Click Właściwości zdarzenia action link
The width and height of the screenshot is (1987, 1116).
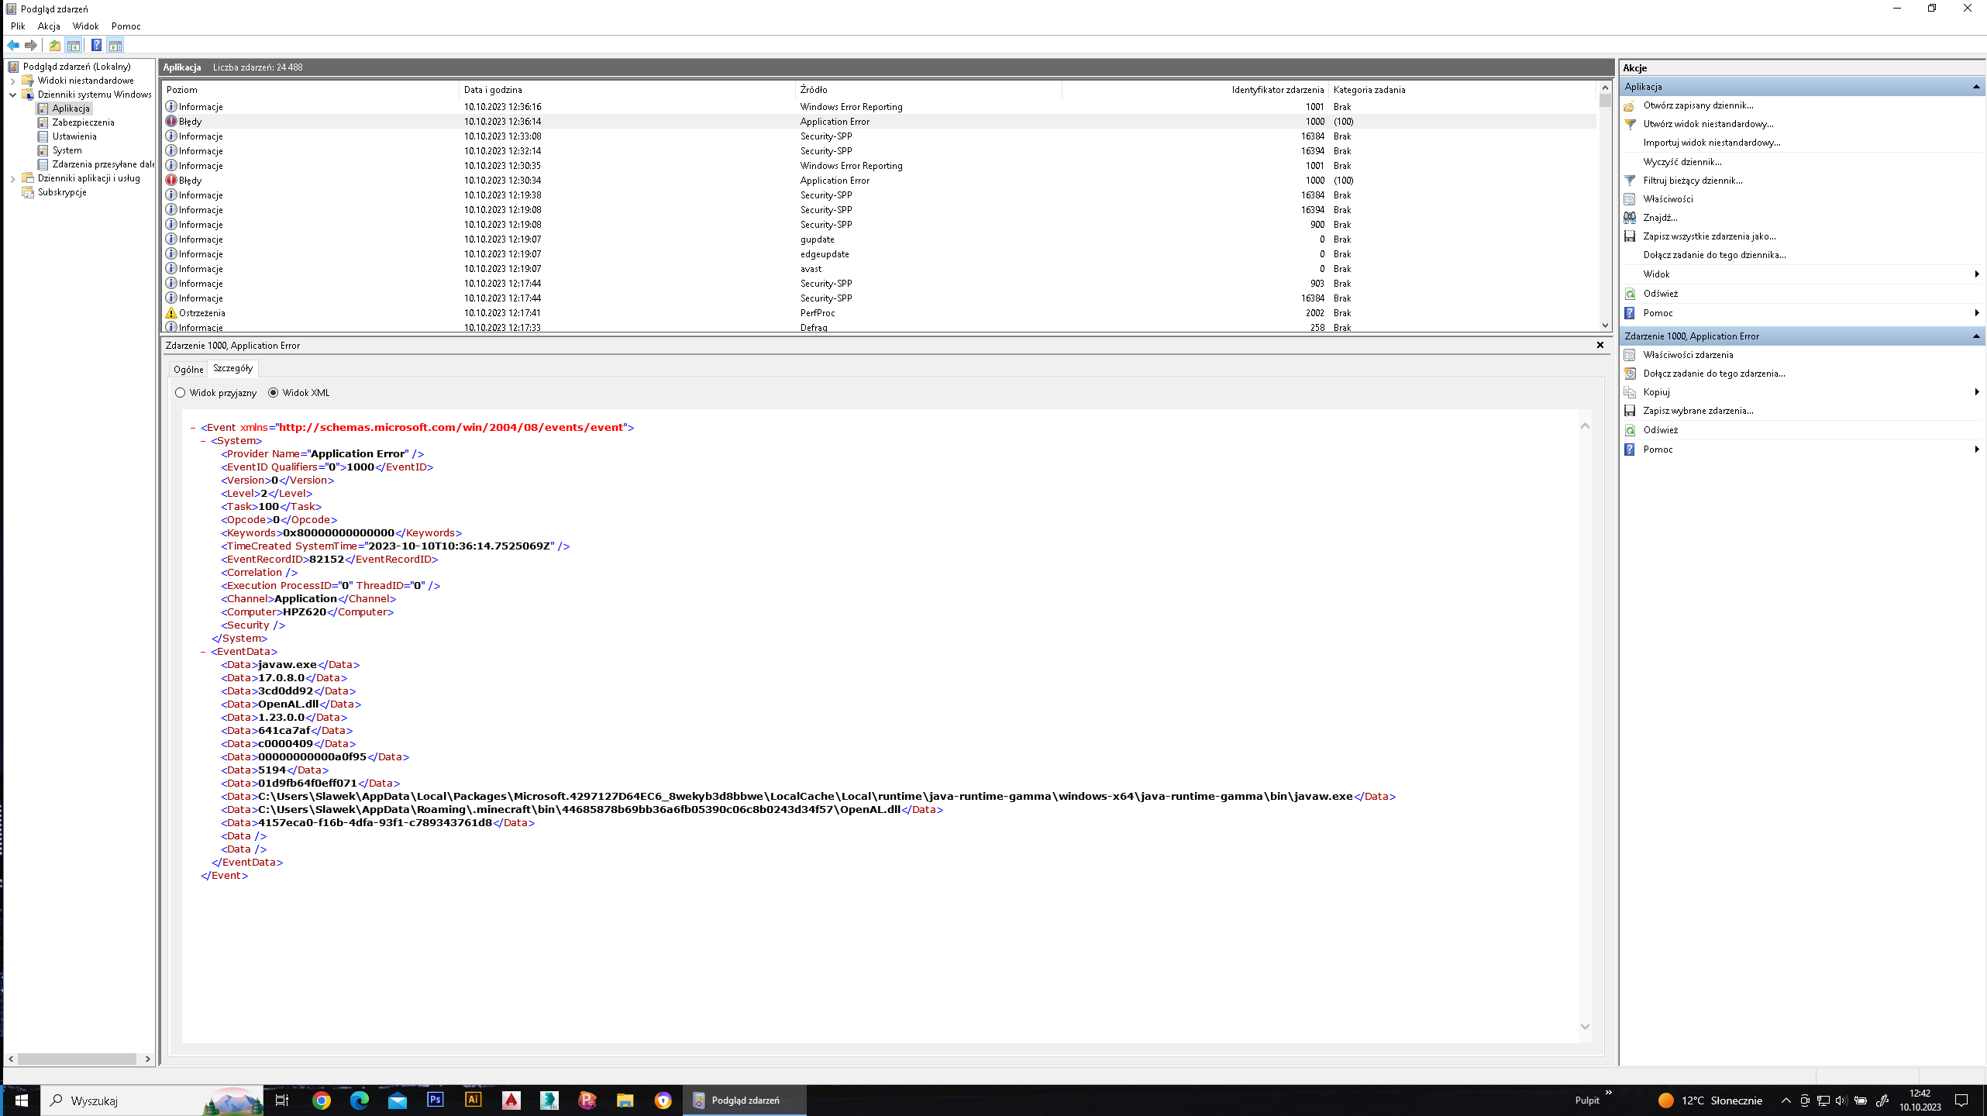pyautogui.click(x=1688, y=355)
